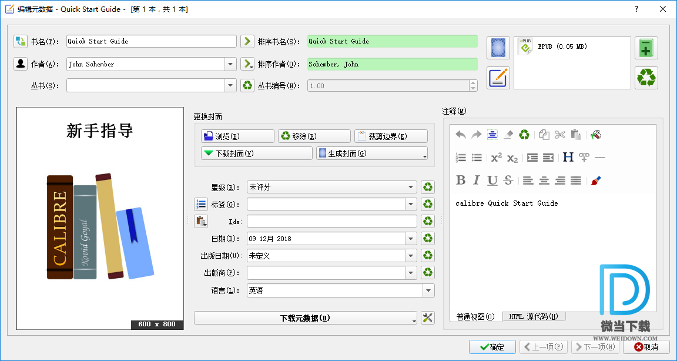Click the scissors cut icon
The width and height of the screenshot is (677, 361).
click(x=560, y=135)
